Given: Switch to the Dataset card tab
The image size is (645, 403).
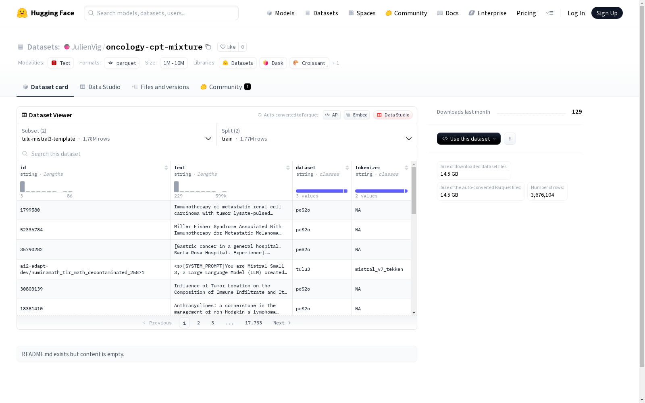Looking at the screenshot, I should click(45, 87).
